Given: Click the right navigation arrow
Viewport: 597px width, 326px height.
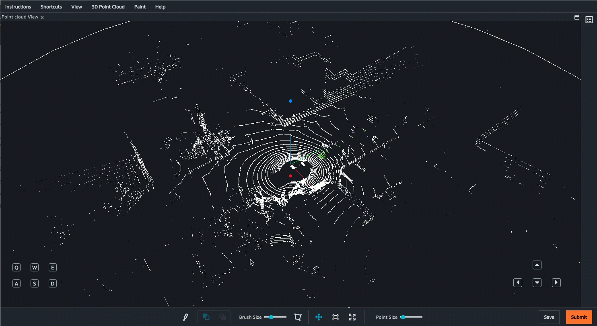Looking at the screenshot, I should pyautogui.click(x=556, y=282).
